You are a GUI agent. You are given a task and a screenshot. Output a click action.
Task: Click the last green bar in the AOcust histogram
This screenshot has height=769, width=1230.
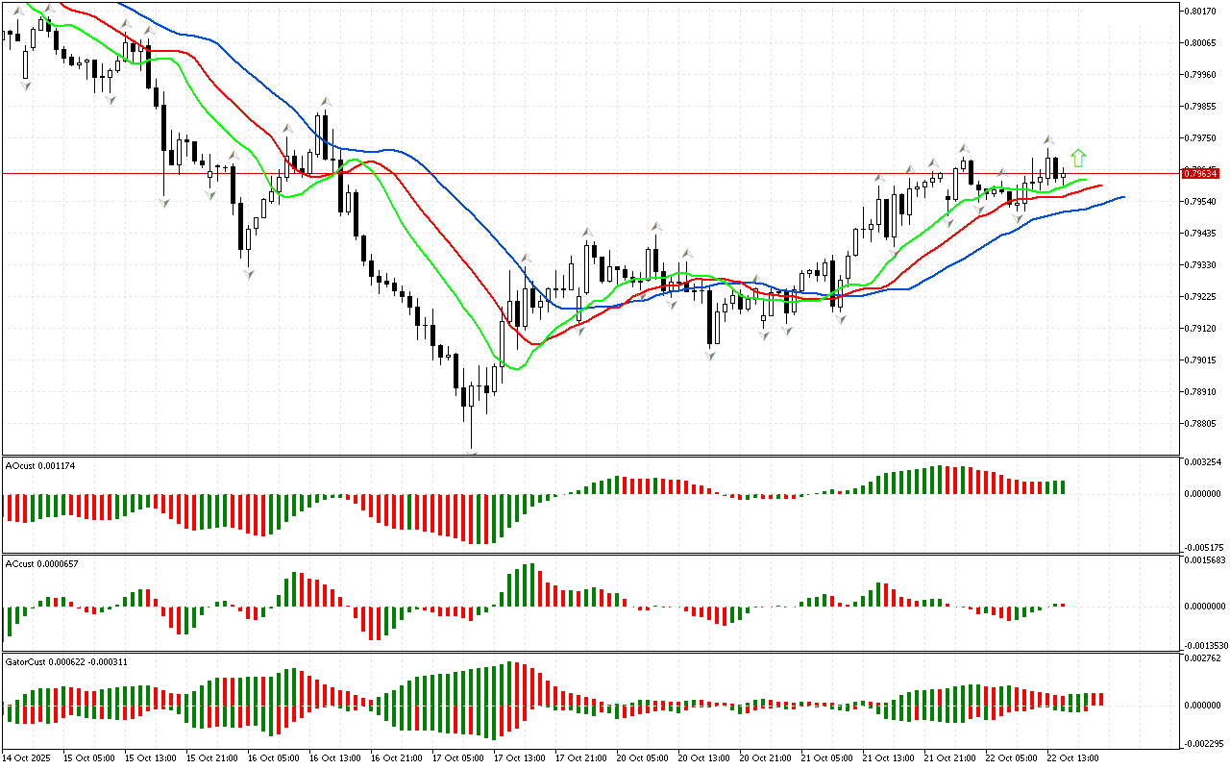[1064, 487]
